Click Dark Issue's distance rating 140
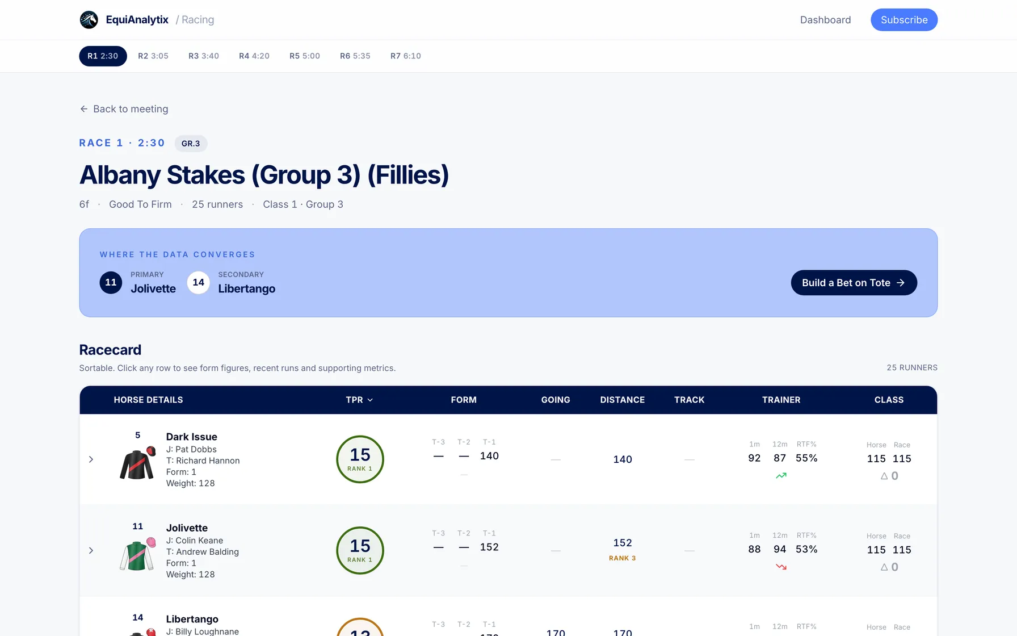Image resolution: width=1017 pixels, height=636 pixels. [623, 459]
